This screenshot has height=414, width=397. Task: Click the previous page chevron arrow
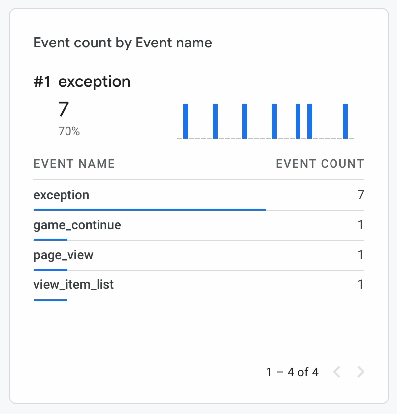click(337, 372)
